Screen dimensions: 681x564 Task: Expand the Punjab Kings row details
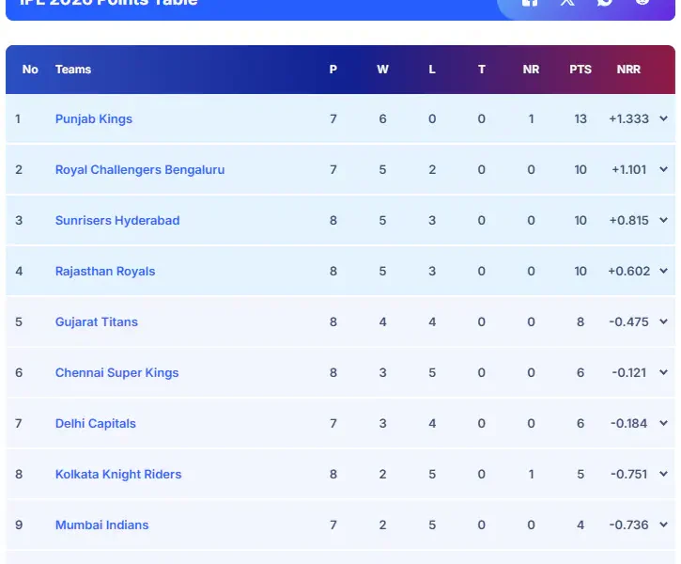(663, 119)
